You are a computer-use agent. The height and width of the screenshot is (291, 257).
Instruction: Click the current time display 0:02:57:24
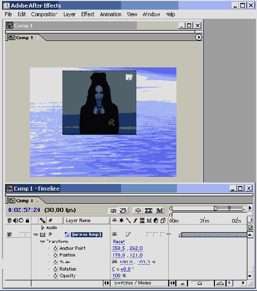[24, 210]
